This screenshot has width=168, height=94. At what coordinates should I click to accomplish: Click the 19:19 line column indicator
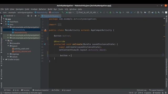click(131, 93)
